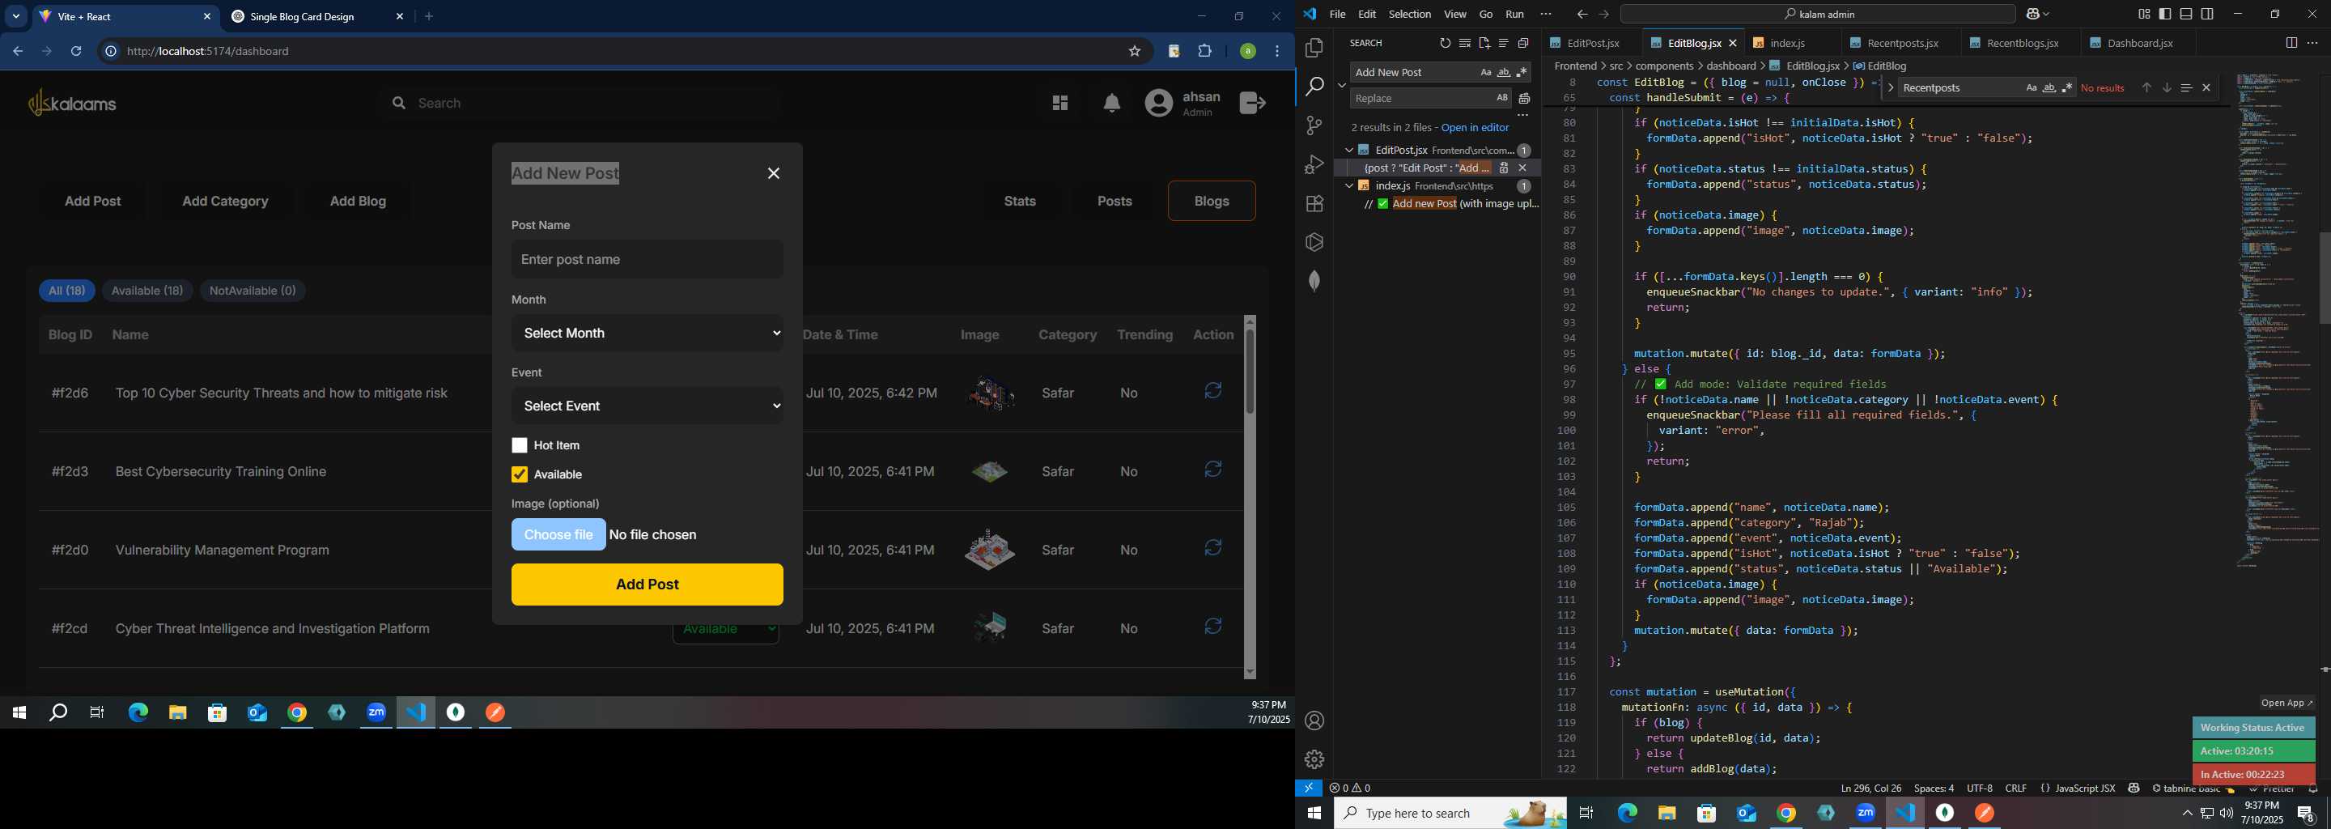Open the Select Month dropdown

click(x=647, y=333)
